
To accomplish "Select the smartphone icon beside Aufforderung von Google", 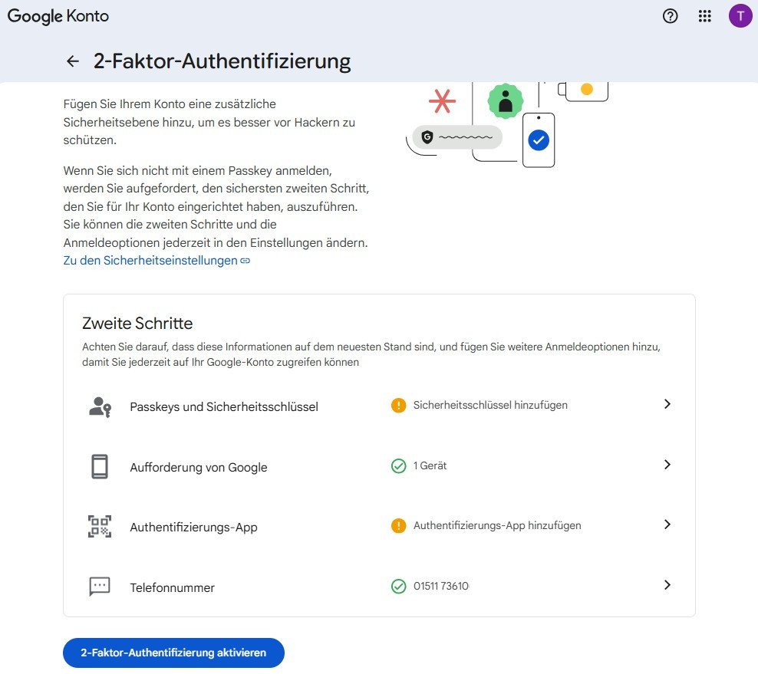I will pyautogui.click(x=99, y=465).
